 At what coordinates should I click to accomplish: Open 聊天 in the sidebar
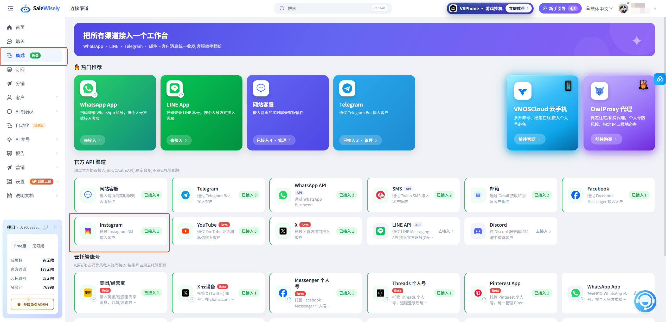coord(32,42)
